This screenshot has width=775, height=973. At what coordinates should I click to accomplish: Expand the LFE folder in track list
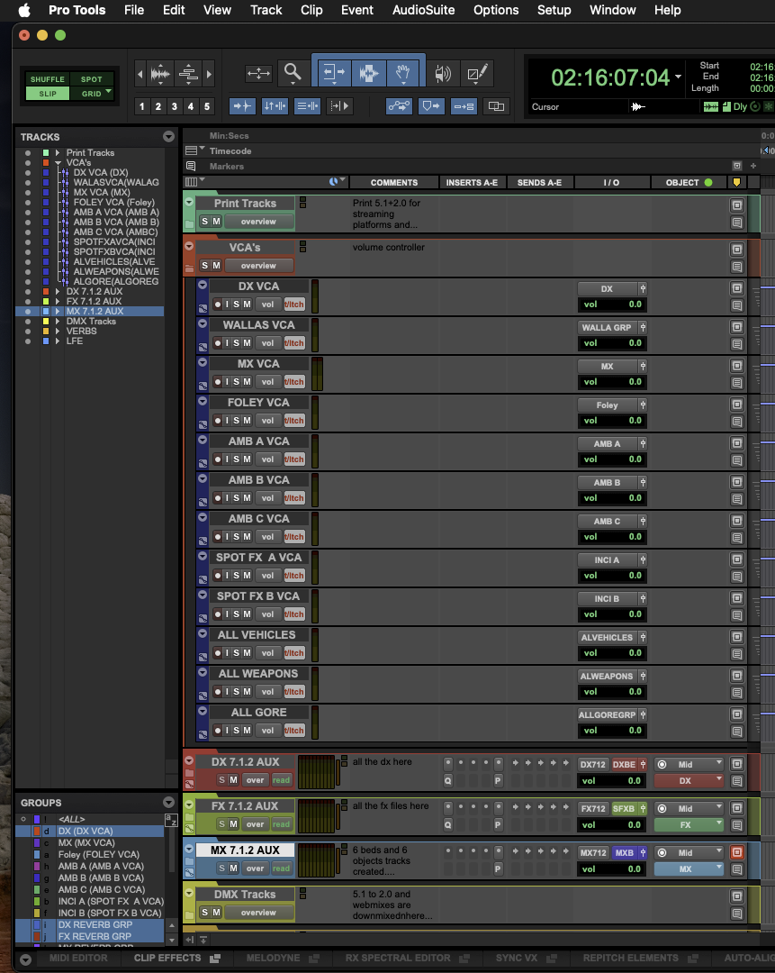point(58,341)
